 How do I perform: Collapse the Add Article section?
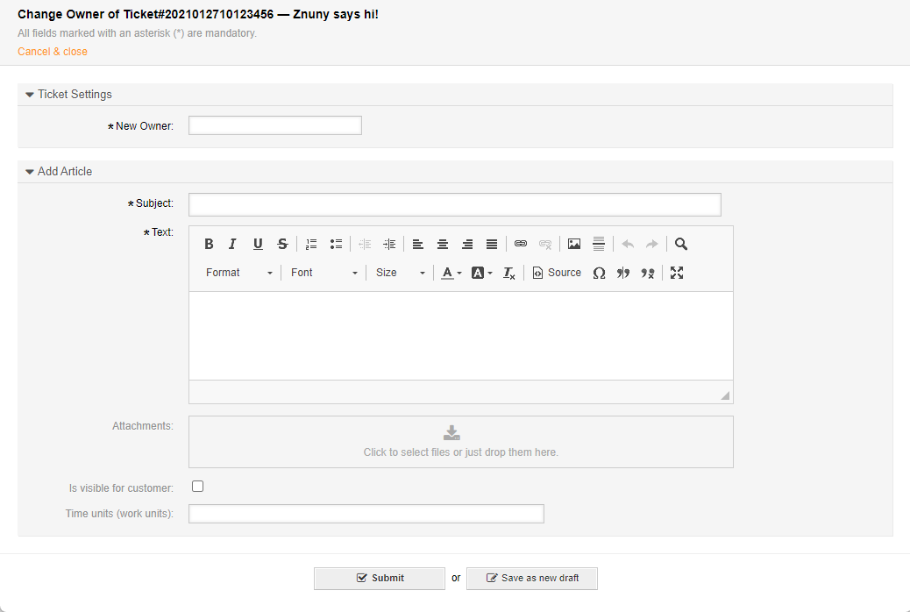pyautogui.click(x=30, y=172)
